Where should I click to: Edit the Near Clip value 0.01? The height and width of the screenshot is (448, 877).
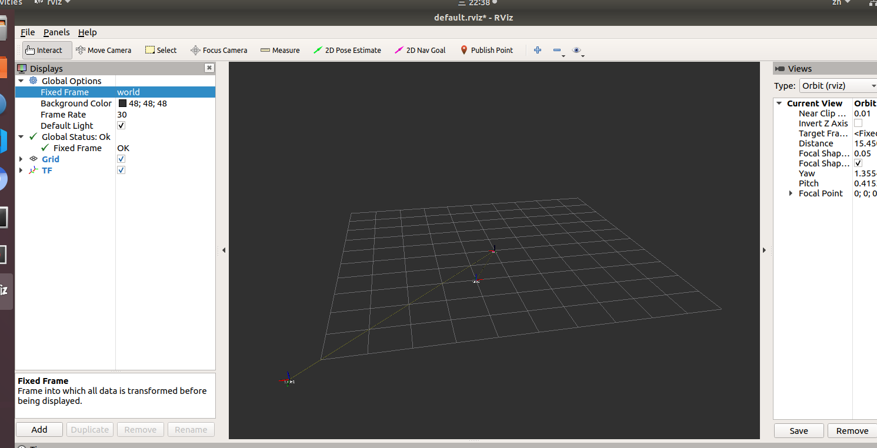tap(865, 113)
